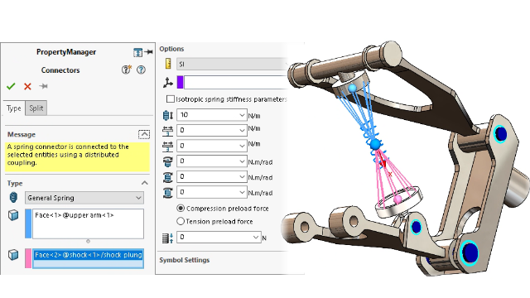Click the units ruler icon next to SI
Image resolution: width=530 pixels, height=298 pixels.
point(168,64)
